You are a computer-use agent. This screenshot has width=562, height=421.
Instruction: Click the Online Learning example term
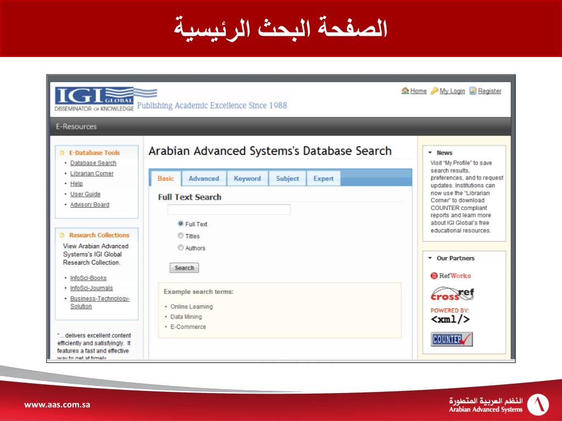pyautogui.click(x=192, y=307)
